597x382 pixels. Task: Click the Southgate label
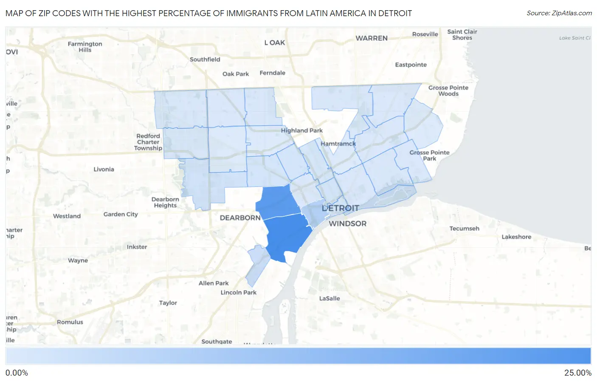click(x=217, y=341)
